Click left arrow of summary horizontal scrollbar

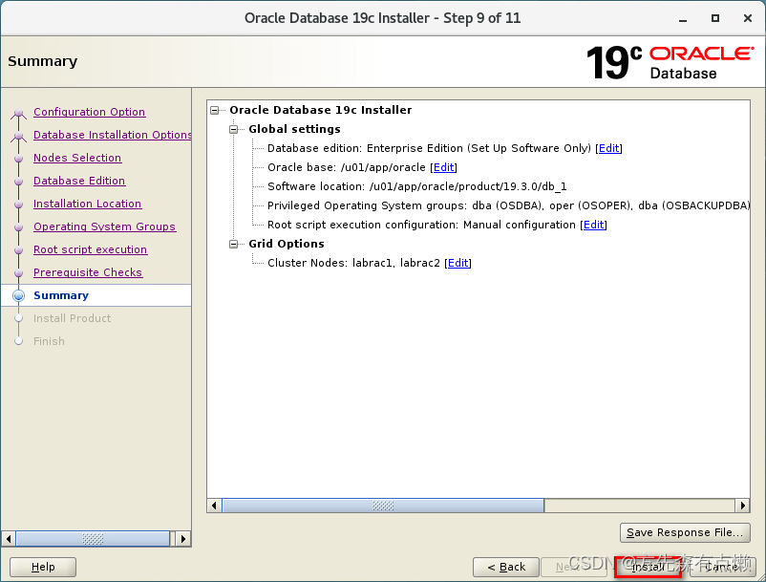click(214, 506)
